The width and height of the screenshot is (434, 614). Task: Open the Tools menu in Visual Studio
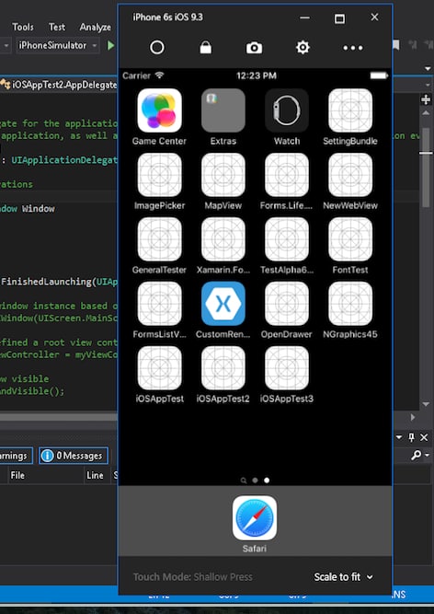(x=23, y=27)
